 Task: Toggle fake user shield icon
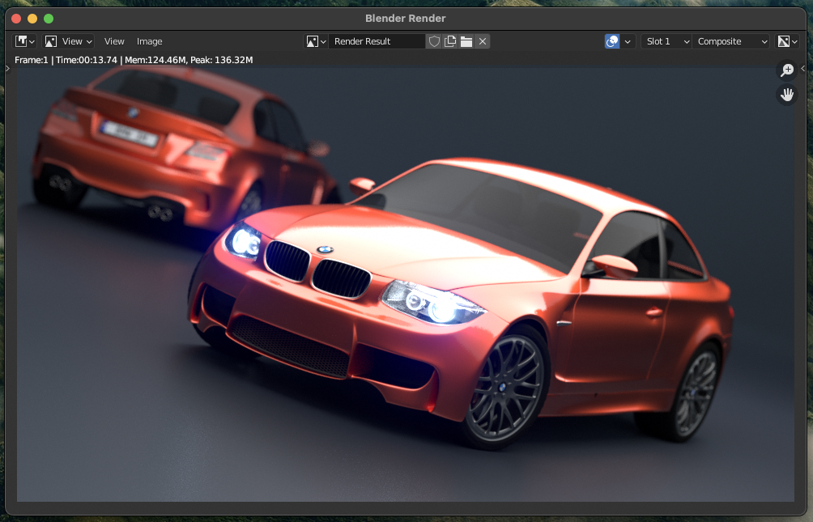coord(434,41)
